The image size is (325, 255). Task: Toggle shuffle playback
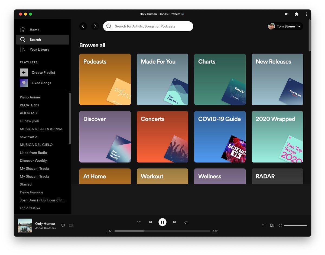(139, 222)
